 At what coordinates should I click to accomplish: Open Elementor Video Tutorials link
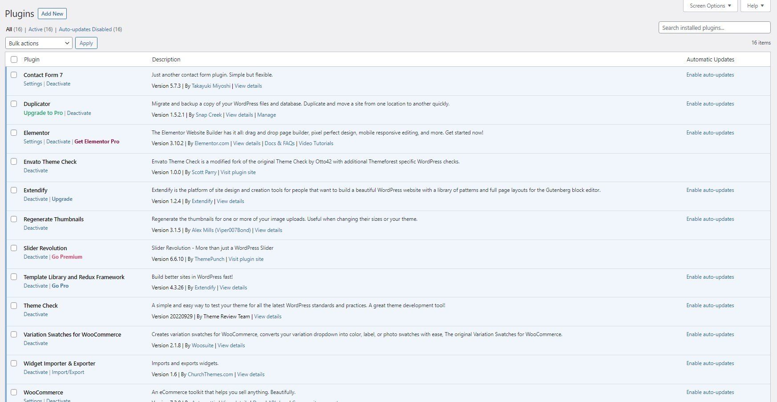pos(316,143)
